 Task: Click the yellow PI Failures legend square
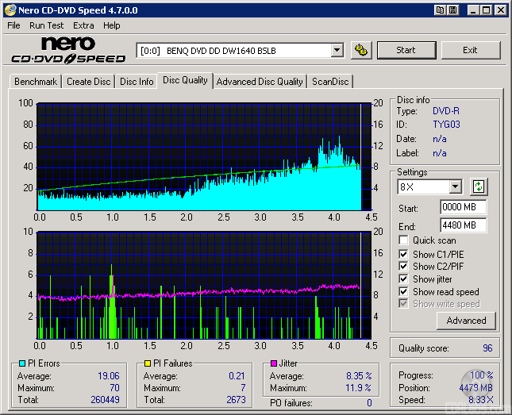(147, 364)
